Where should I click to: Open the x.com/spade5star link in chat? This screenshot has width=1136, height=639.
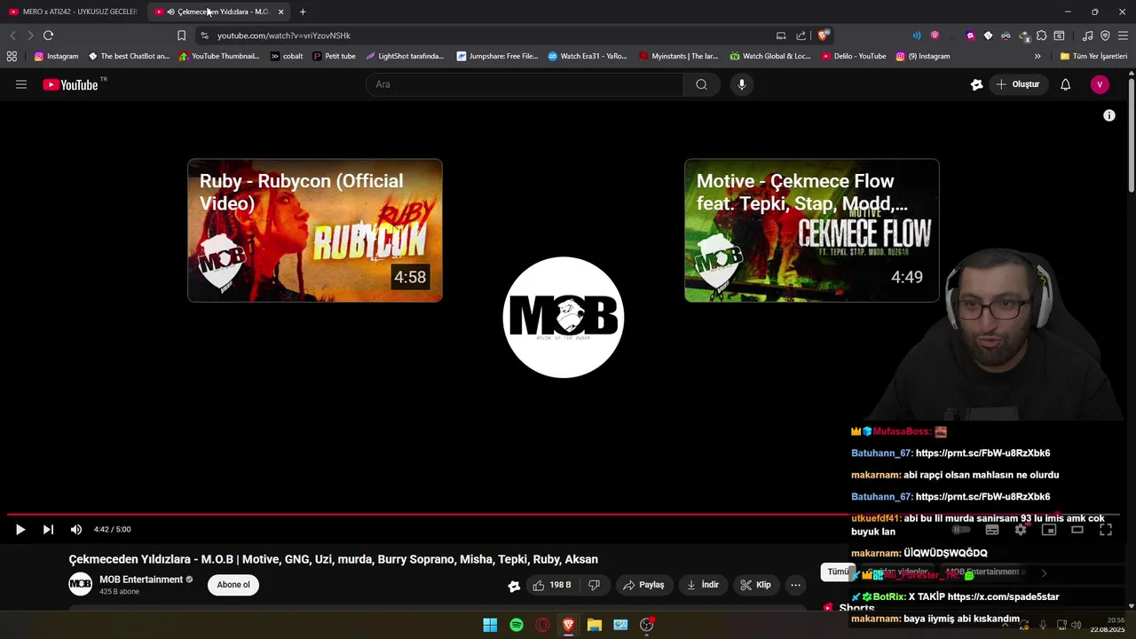point(1003,596)
